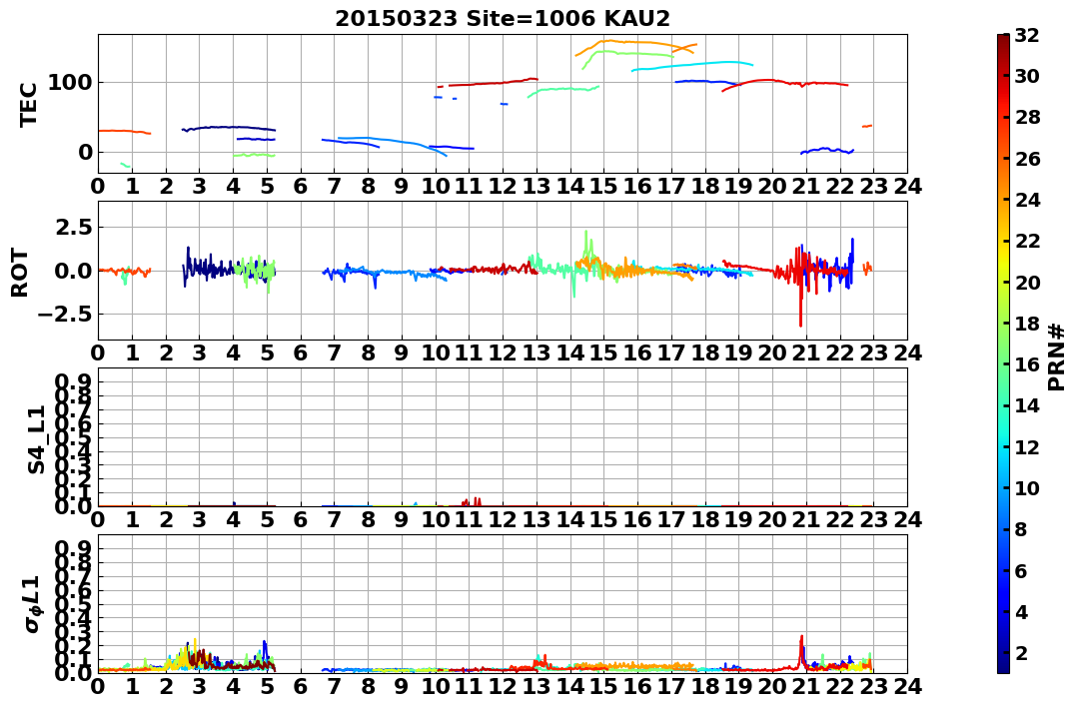Screen dimensions: 1076x708
Task: Pick the colorbar tick labeled 8
Action: point(1021,529)
